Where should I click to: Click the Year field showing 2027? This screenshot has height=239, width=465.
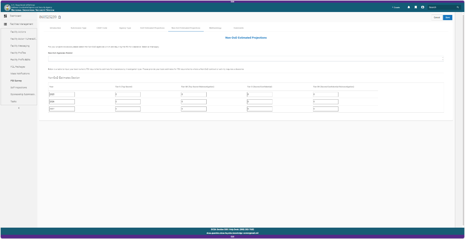62,109
